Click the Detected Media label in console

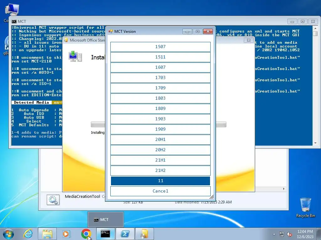31,102
